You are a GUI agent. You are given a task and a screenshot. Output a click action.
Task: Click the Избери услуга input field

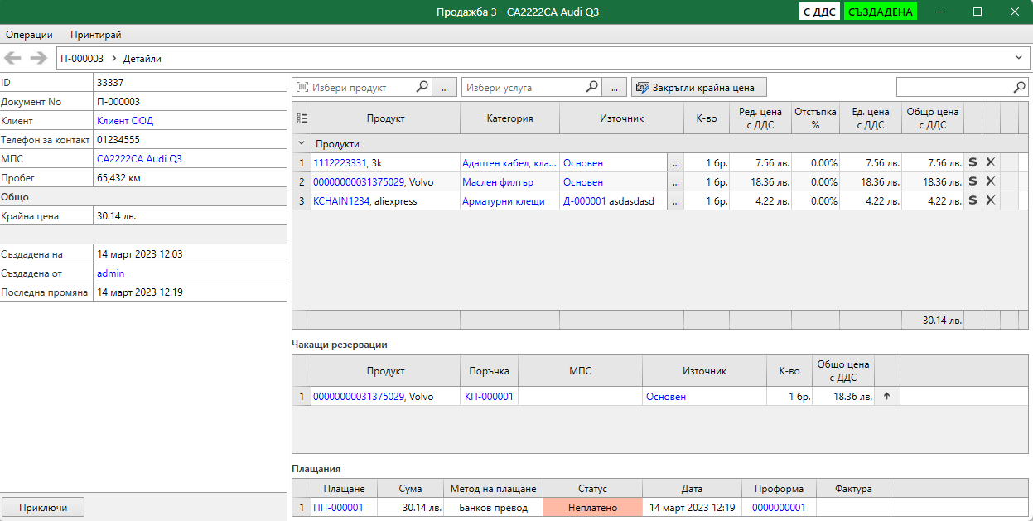(x=524, y=87)
